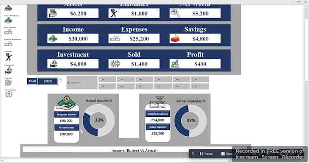This screenshot has height=163, width=309.
Task: Click the recorder toolbar drag-handle dots
Action: (193, 154)
